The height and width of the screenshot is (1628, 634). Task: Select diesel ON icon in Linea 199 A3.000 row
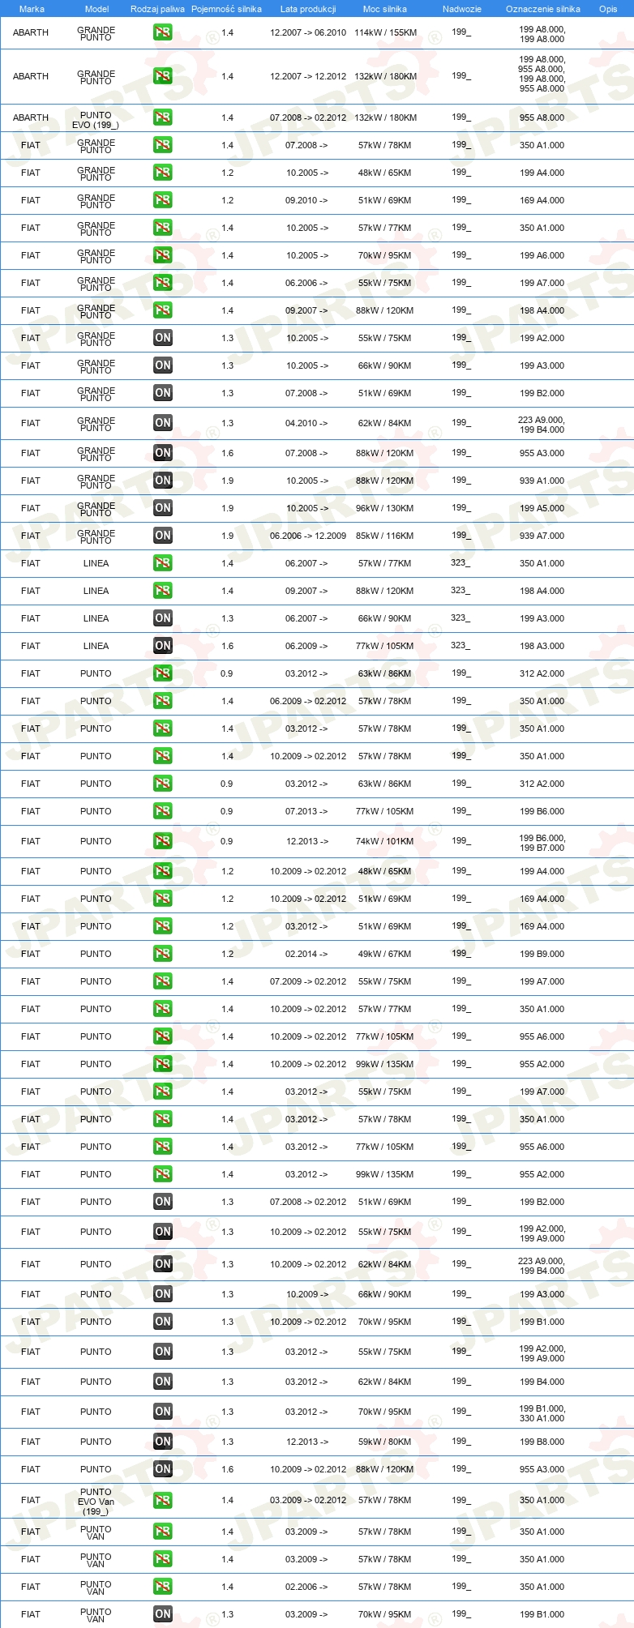pos(163,618)
